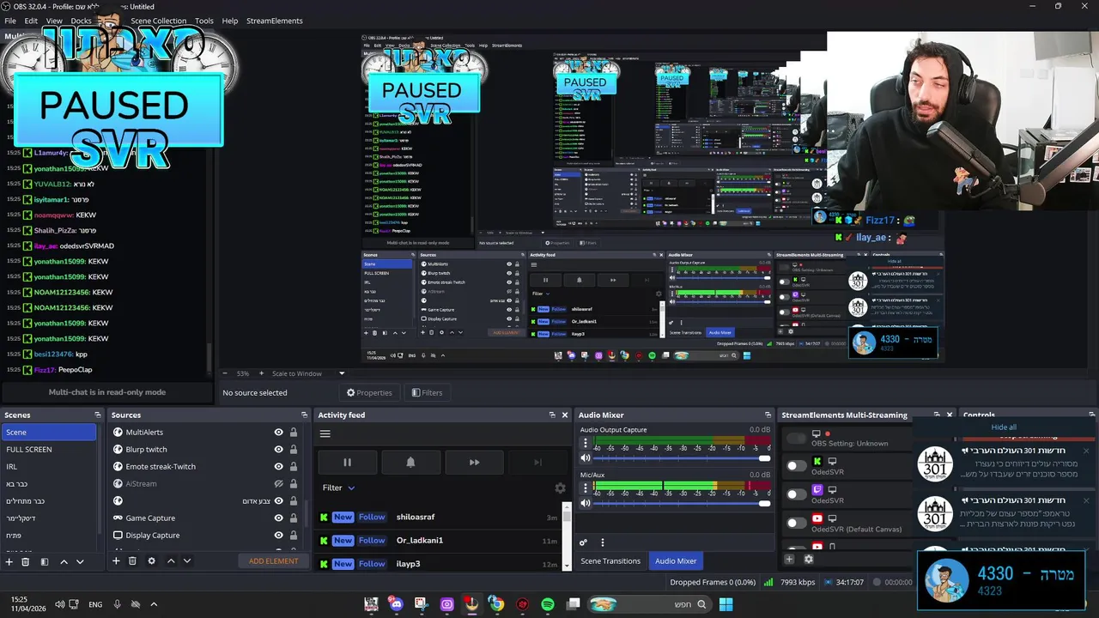Open the File menu
The width and height of the screenshot is (1099, 618).
pos(10,21)
